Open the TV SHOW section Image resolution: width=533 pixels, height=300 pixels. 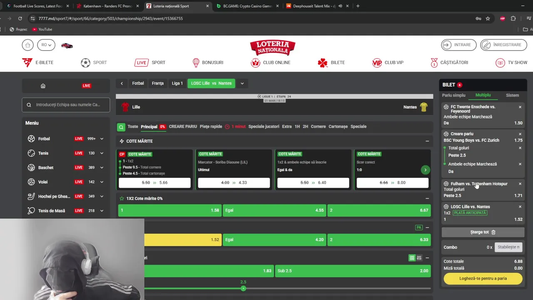click(511, 62)
